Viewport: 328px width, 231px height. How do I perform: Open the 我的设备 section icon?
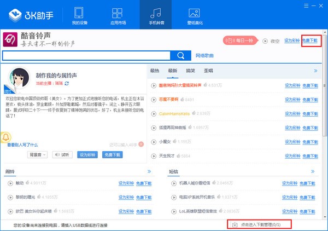click(79, 15)
